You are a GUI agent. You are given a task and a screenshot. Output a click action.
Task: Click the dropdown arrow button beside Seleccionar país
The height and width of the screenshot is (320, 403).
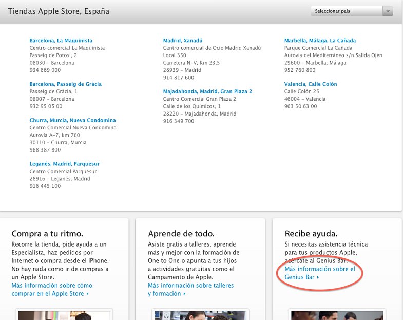(x=388, y=11)
